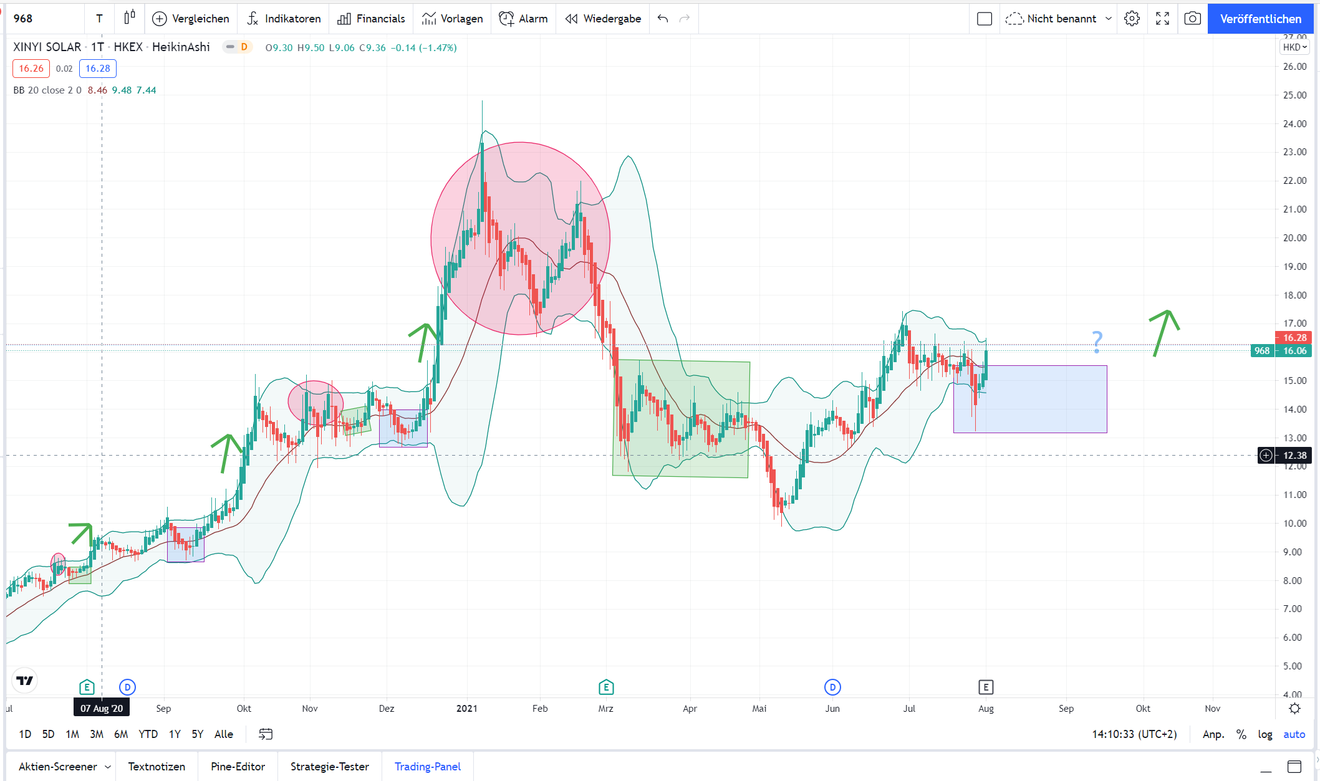The height and width of the screenshot is (781, 1320).
Task: Click the TradingView watermark logo
Action: point(24,681)
